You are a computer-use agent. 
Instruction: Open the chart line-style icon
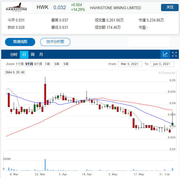pyautogui.click(x=165, y=54)
